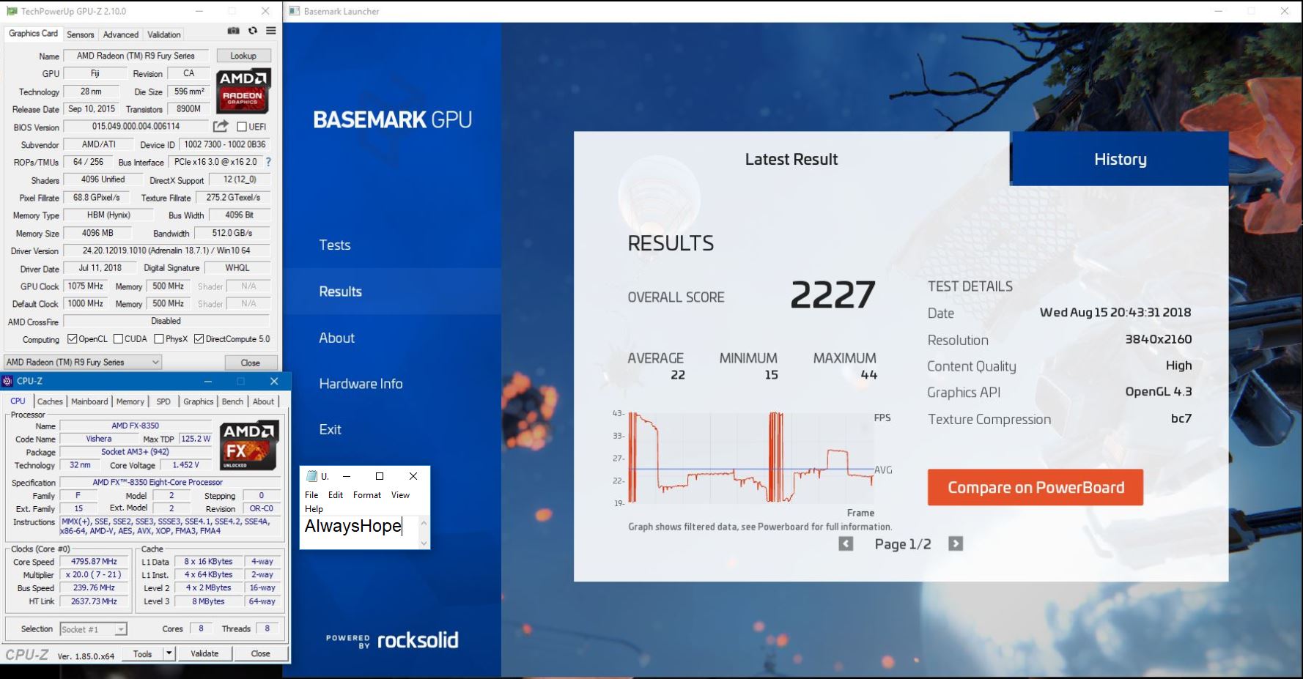Click the GPU Name field in GPU-Z

click(x=136, y=56)
